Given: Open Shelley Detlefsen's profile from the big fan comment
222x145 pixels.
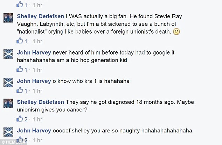Looking at the screenshot, I should point(40,16).
